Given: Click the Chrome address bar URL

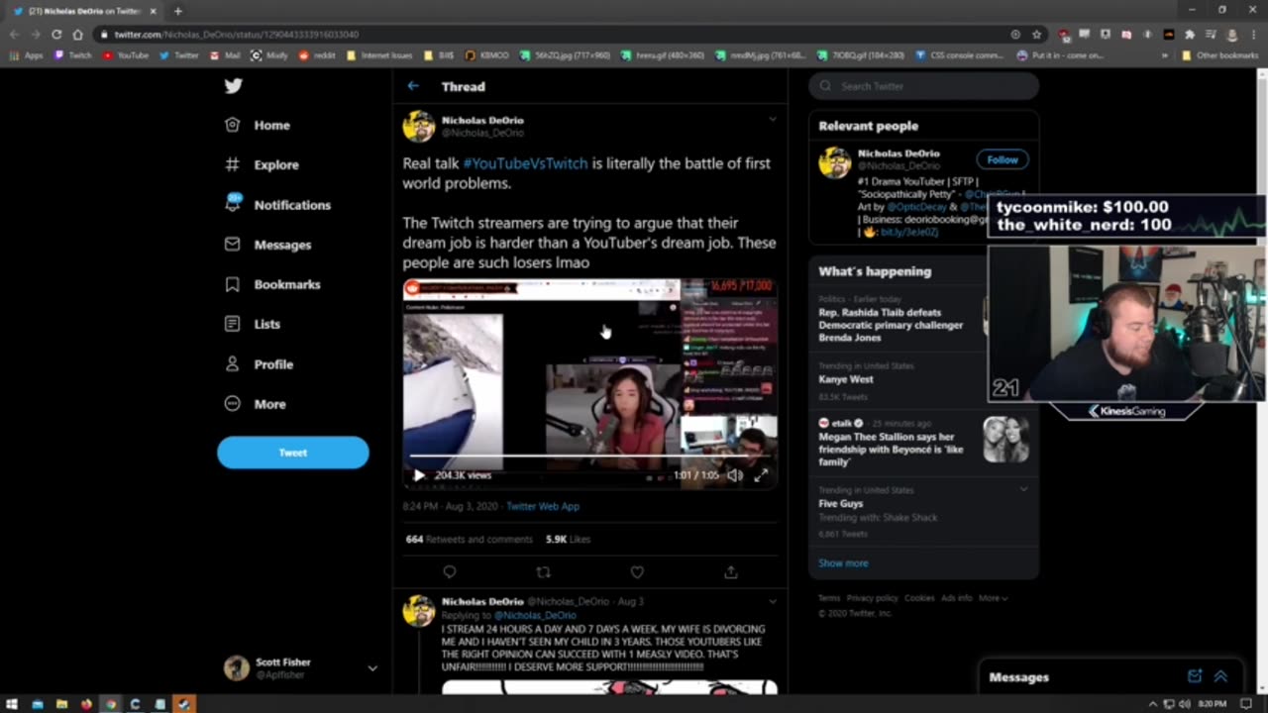Looking at the screenshot, I should click(x=237, y=35).
